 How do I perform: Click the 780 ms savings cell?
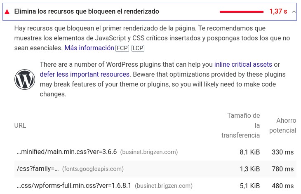pyautogui.click(x=282, y=169)
